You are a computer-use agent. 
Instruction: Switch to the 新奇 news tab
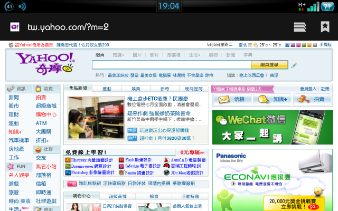point(165,89)
